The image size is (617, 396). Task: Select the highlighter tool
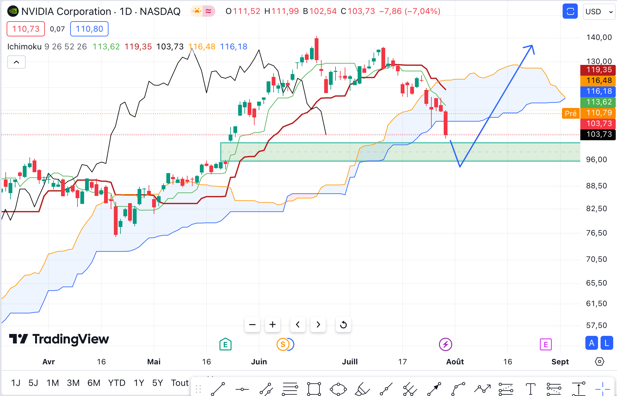coord(362,389)
